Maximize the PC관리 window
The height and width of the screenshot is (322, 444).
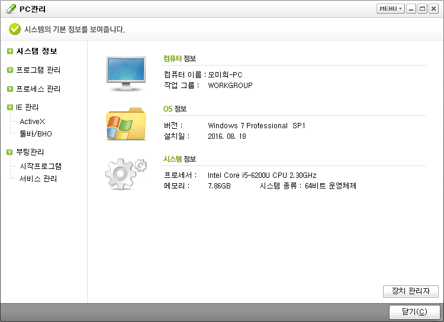point(422,9)
